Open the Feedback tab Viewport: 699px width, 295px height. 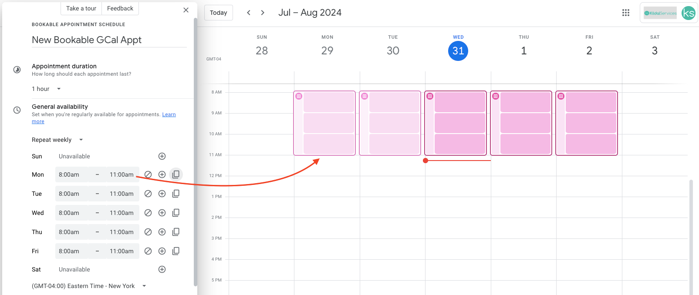120,8
